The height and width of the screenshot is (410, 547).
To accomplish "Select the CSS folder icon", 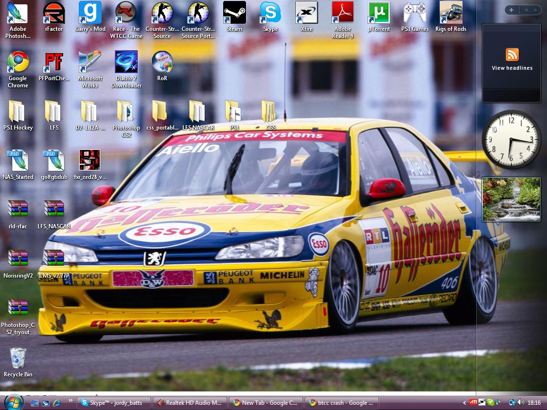I will pyautogui.click(x=270, y=115).
